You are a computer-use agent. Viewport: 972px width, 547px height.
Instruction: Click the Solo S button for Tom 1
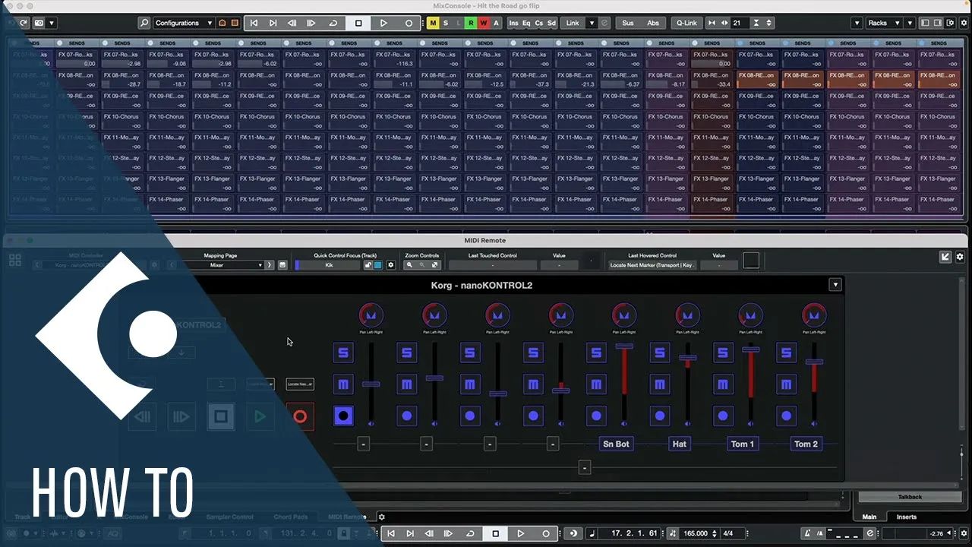[723, 353]
